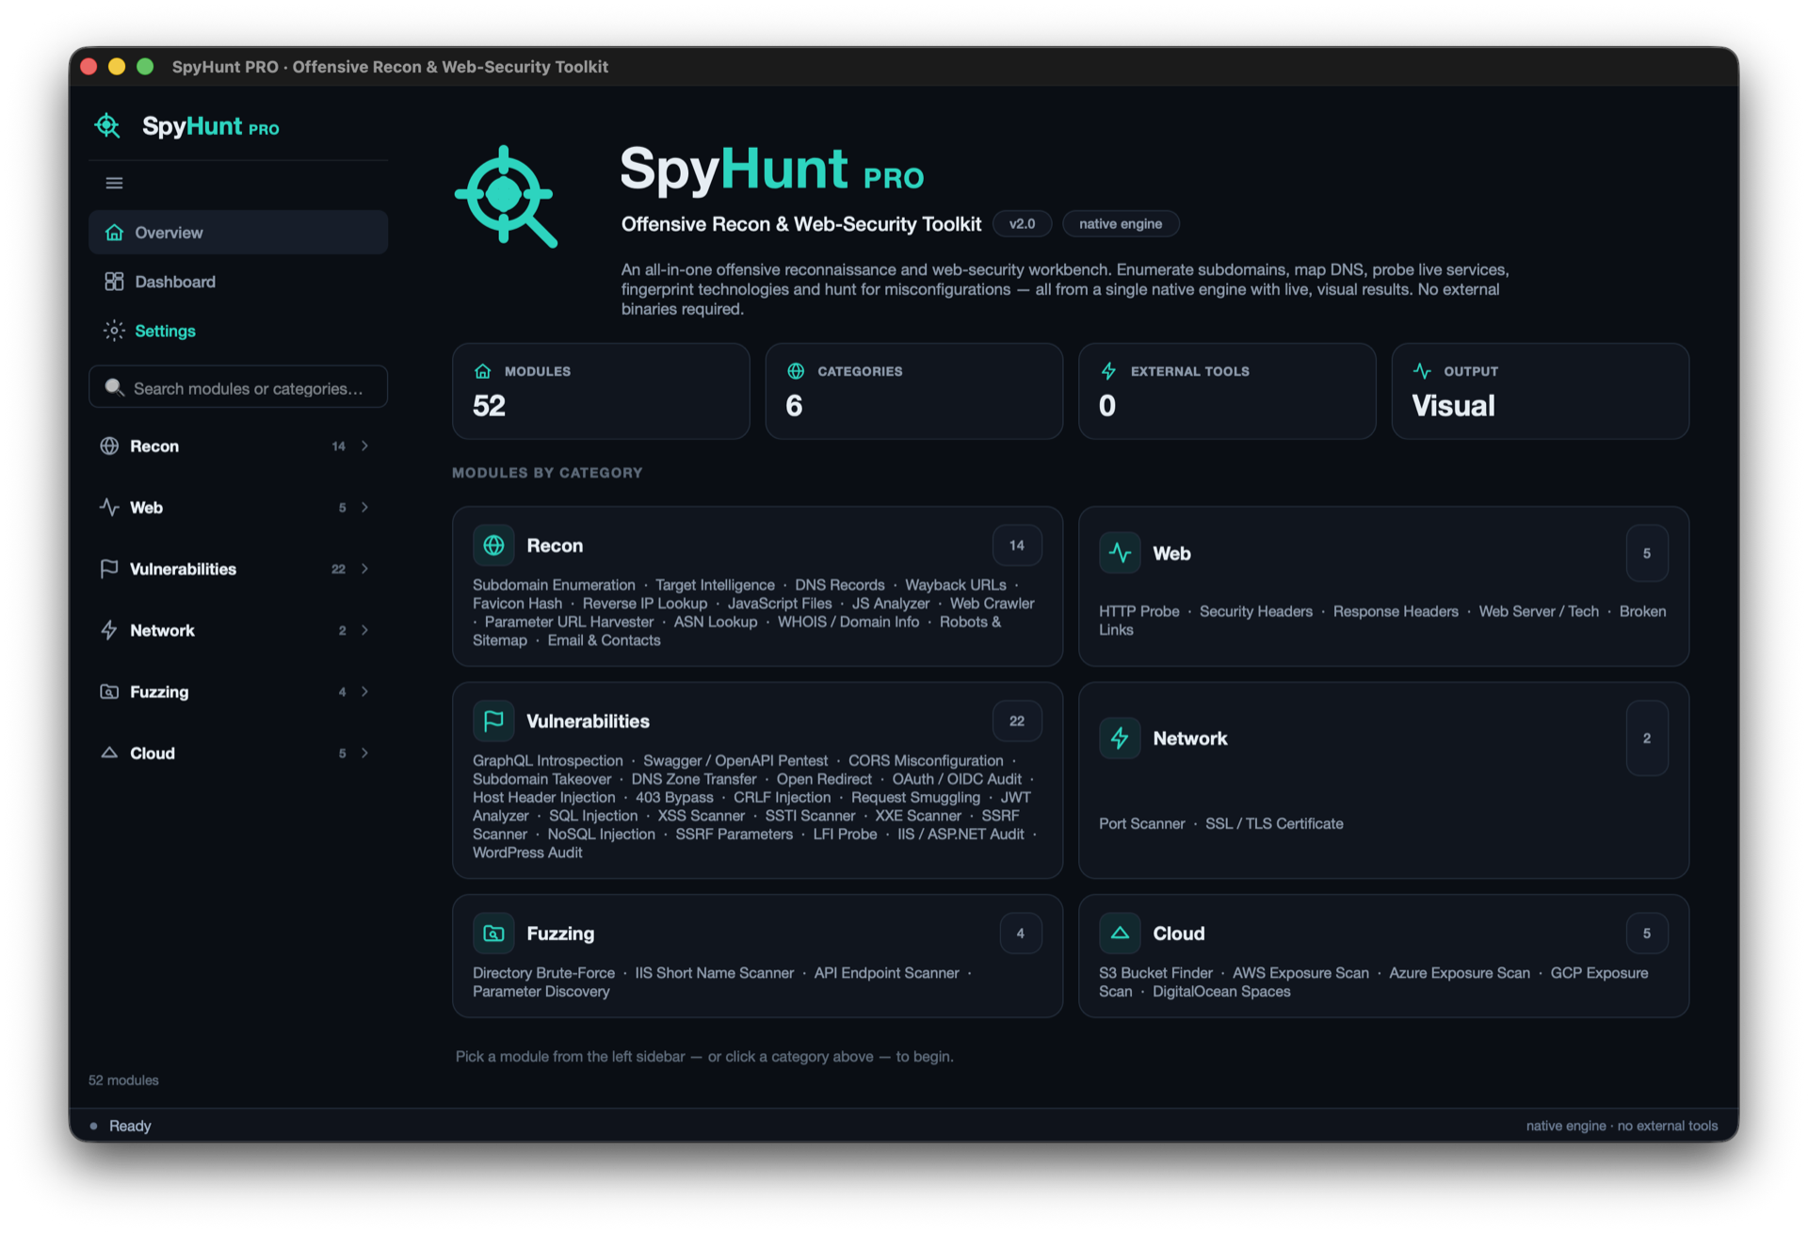Click the large SpyHunt hero logo
Image resolution: width=1808 pixels, height=1233 pixels.
(507, 196)
